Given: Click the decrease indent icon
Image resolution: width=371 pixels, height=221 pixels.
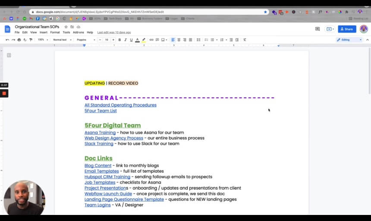Looking at the screenshot, I should (231, 40).
